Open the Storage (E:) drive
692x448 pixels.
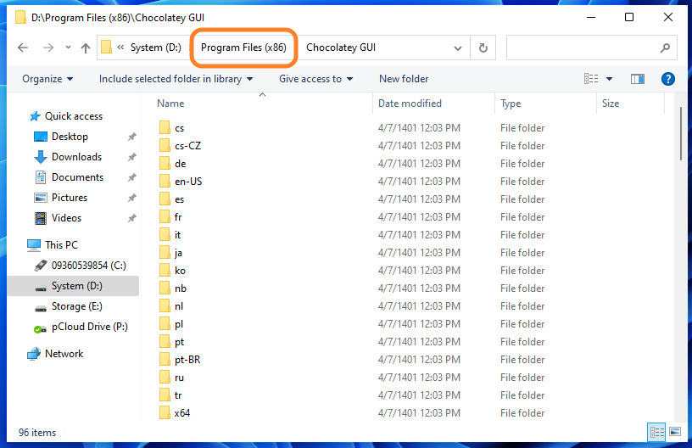click(77, 306)
